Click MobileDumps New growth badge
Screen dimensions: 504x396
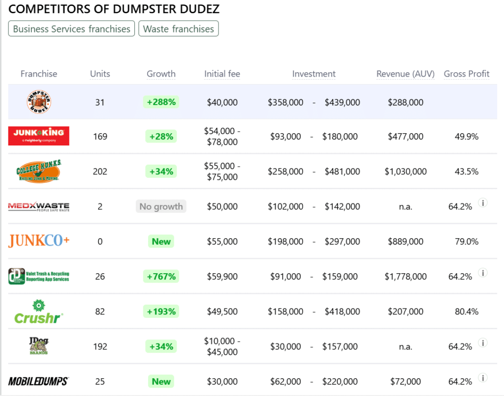pos(161,381)
